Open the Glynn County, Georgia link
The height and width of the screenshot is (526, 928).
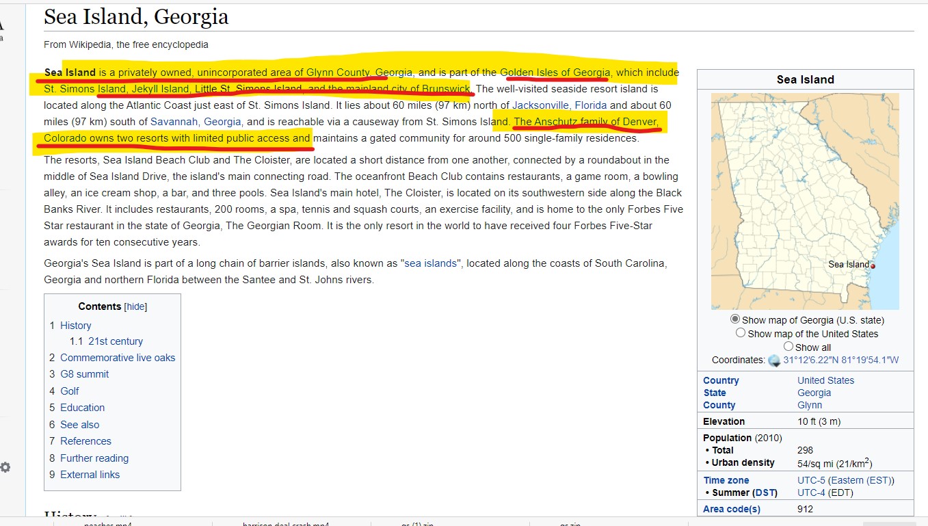(x=359, y=73)
